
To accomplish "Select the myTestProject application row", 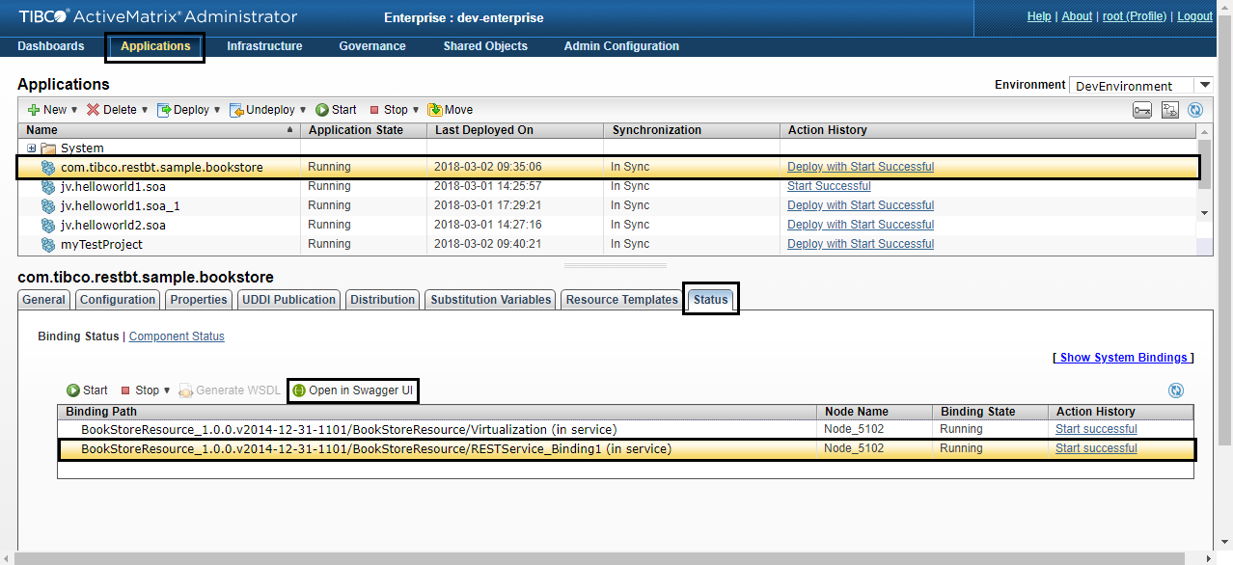I will tap(608, 244).
